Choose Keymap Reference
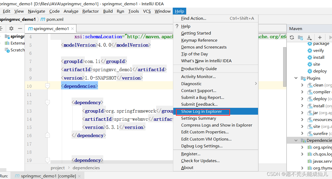 click(216, 40)
